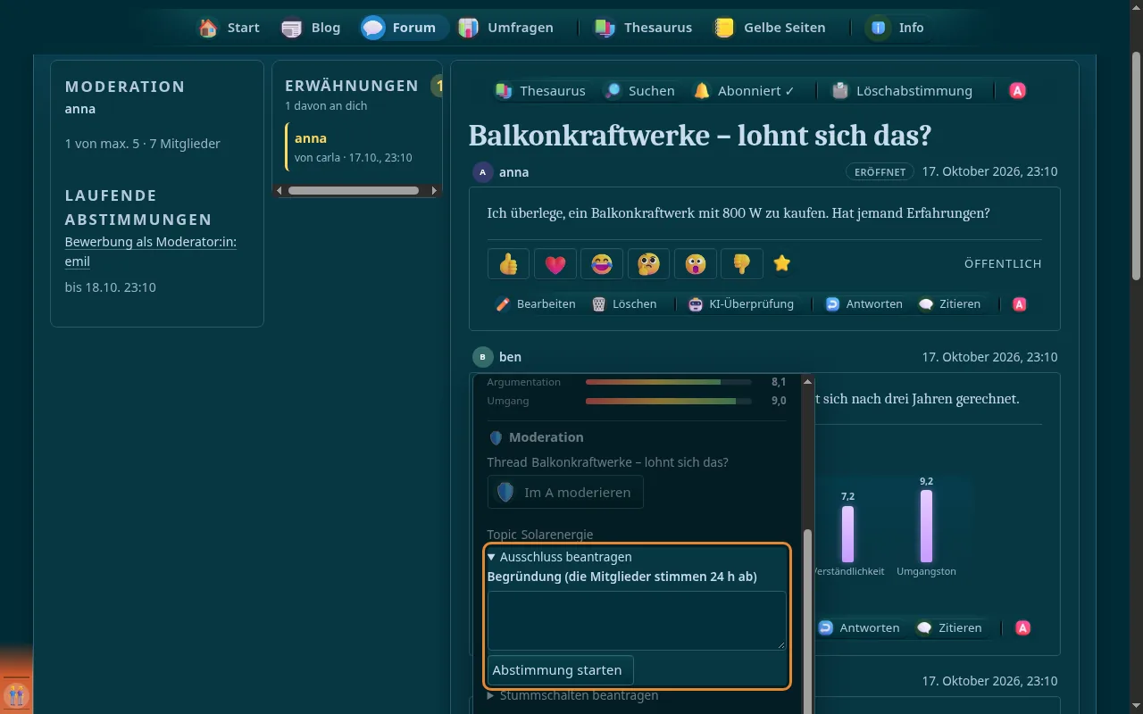Focus the Begründung text area
Viewport: 1143px width, 714px height.
pyautogui.click(x=637, y=620)
